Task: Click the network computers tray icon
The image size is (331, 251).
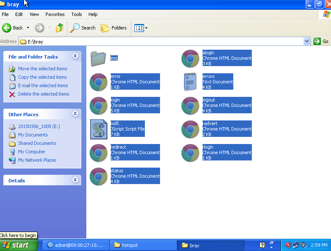Action: (x=295, y=245)
